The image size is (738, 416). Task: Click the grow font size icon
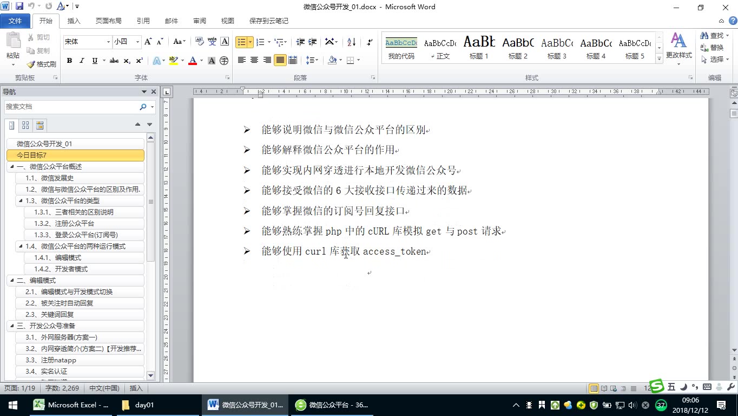(x=148, y=42)
